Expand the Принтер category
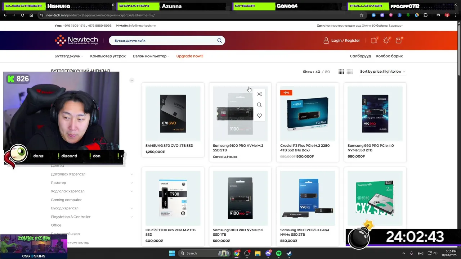Screen dimensions: 461x259 [x=131, y=183]
